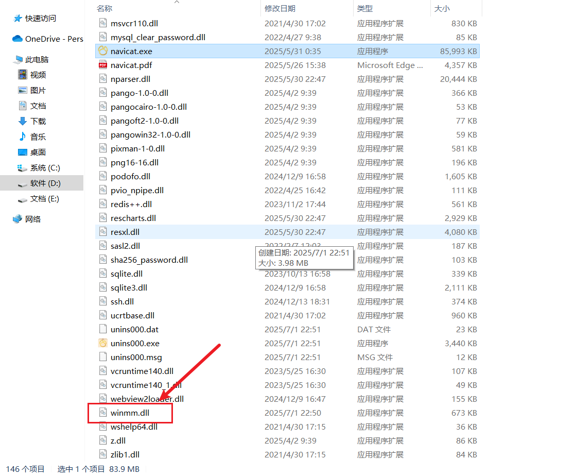Select System (C:) drive in navigation pane

[x=45, y=167]
